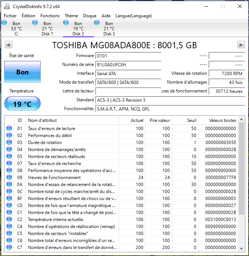Image resolution: width=249 pixels, height=256 pixels.
Task: Click the previous disk left arrow button
Action: 8,45
